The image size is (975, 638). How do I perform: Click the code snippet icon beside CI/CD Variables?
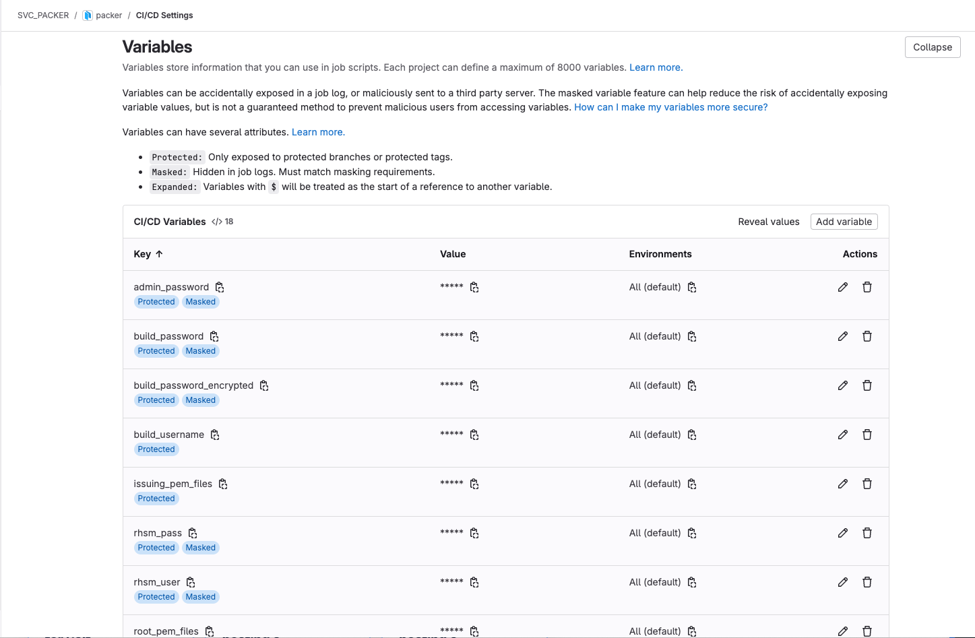(x=216, y=221)
